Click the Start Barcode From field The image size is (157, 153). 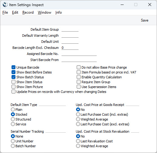coord(79,60)
